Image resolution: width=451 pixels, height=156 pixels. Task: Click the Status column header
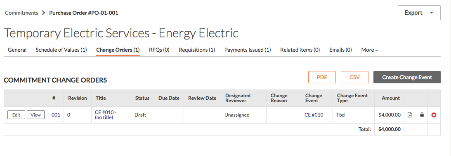pos(142,98)
